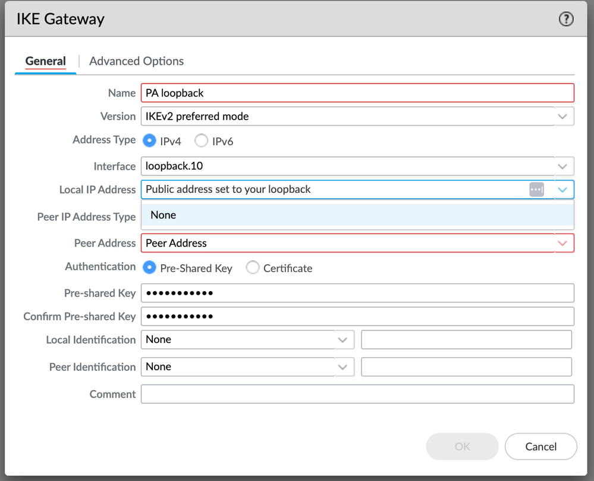Viewport: 594px width, 481px height.
Task: Switch to the General tab
Action: [45, 61]
